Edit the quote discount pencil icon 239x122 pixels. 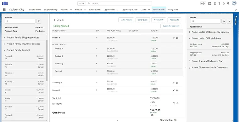coord(177,103)
